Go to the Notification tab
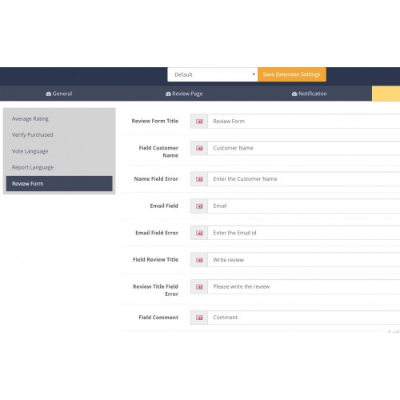The image size is (400, 400). [309, 94]
